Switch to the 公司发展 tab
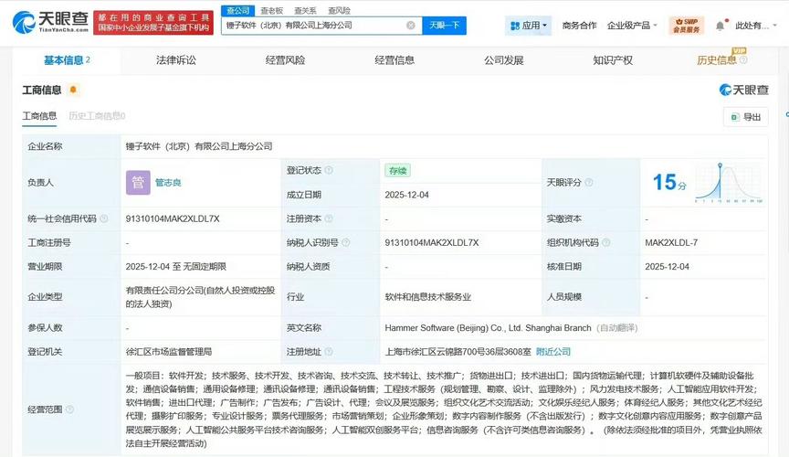Screen dimensions: 789x457 pos(504,60)
